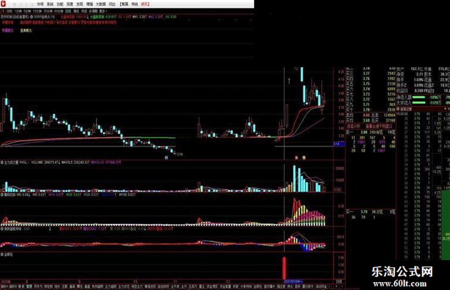
Task: Select the 5分钟 period tab
Action: tap(27, 11)
